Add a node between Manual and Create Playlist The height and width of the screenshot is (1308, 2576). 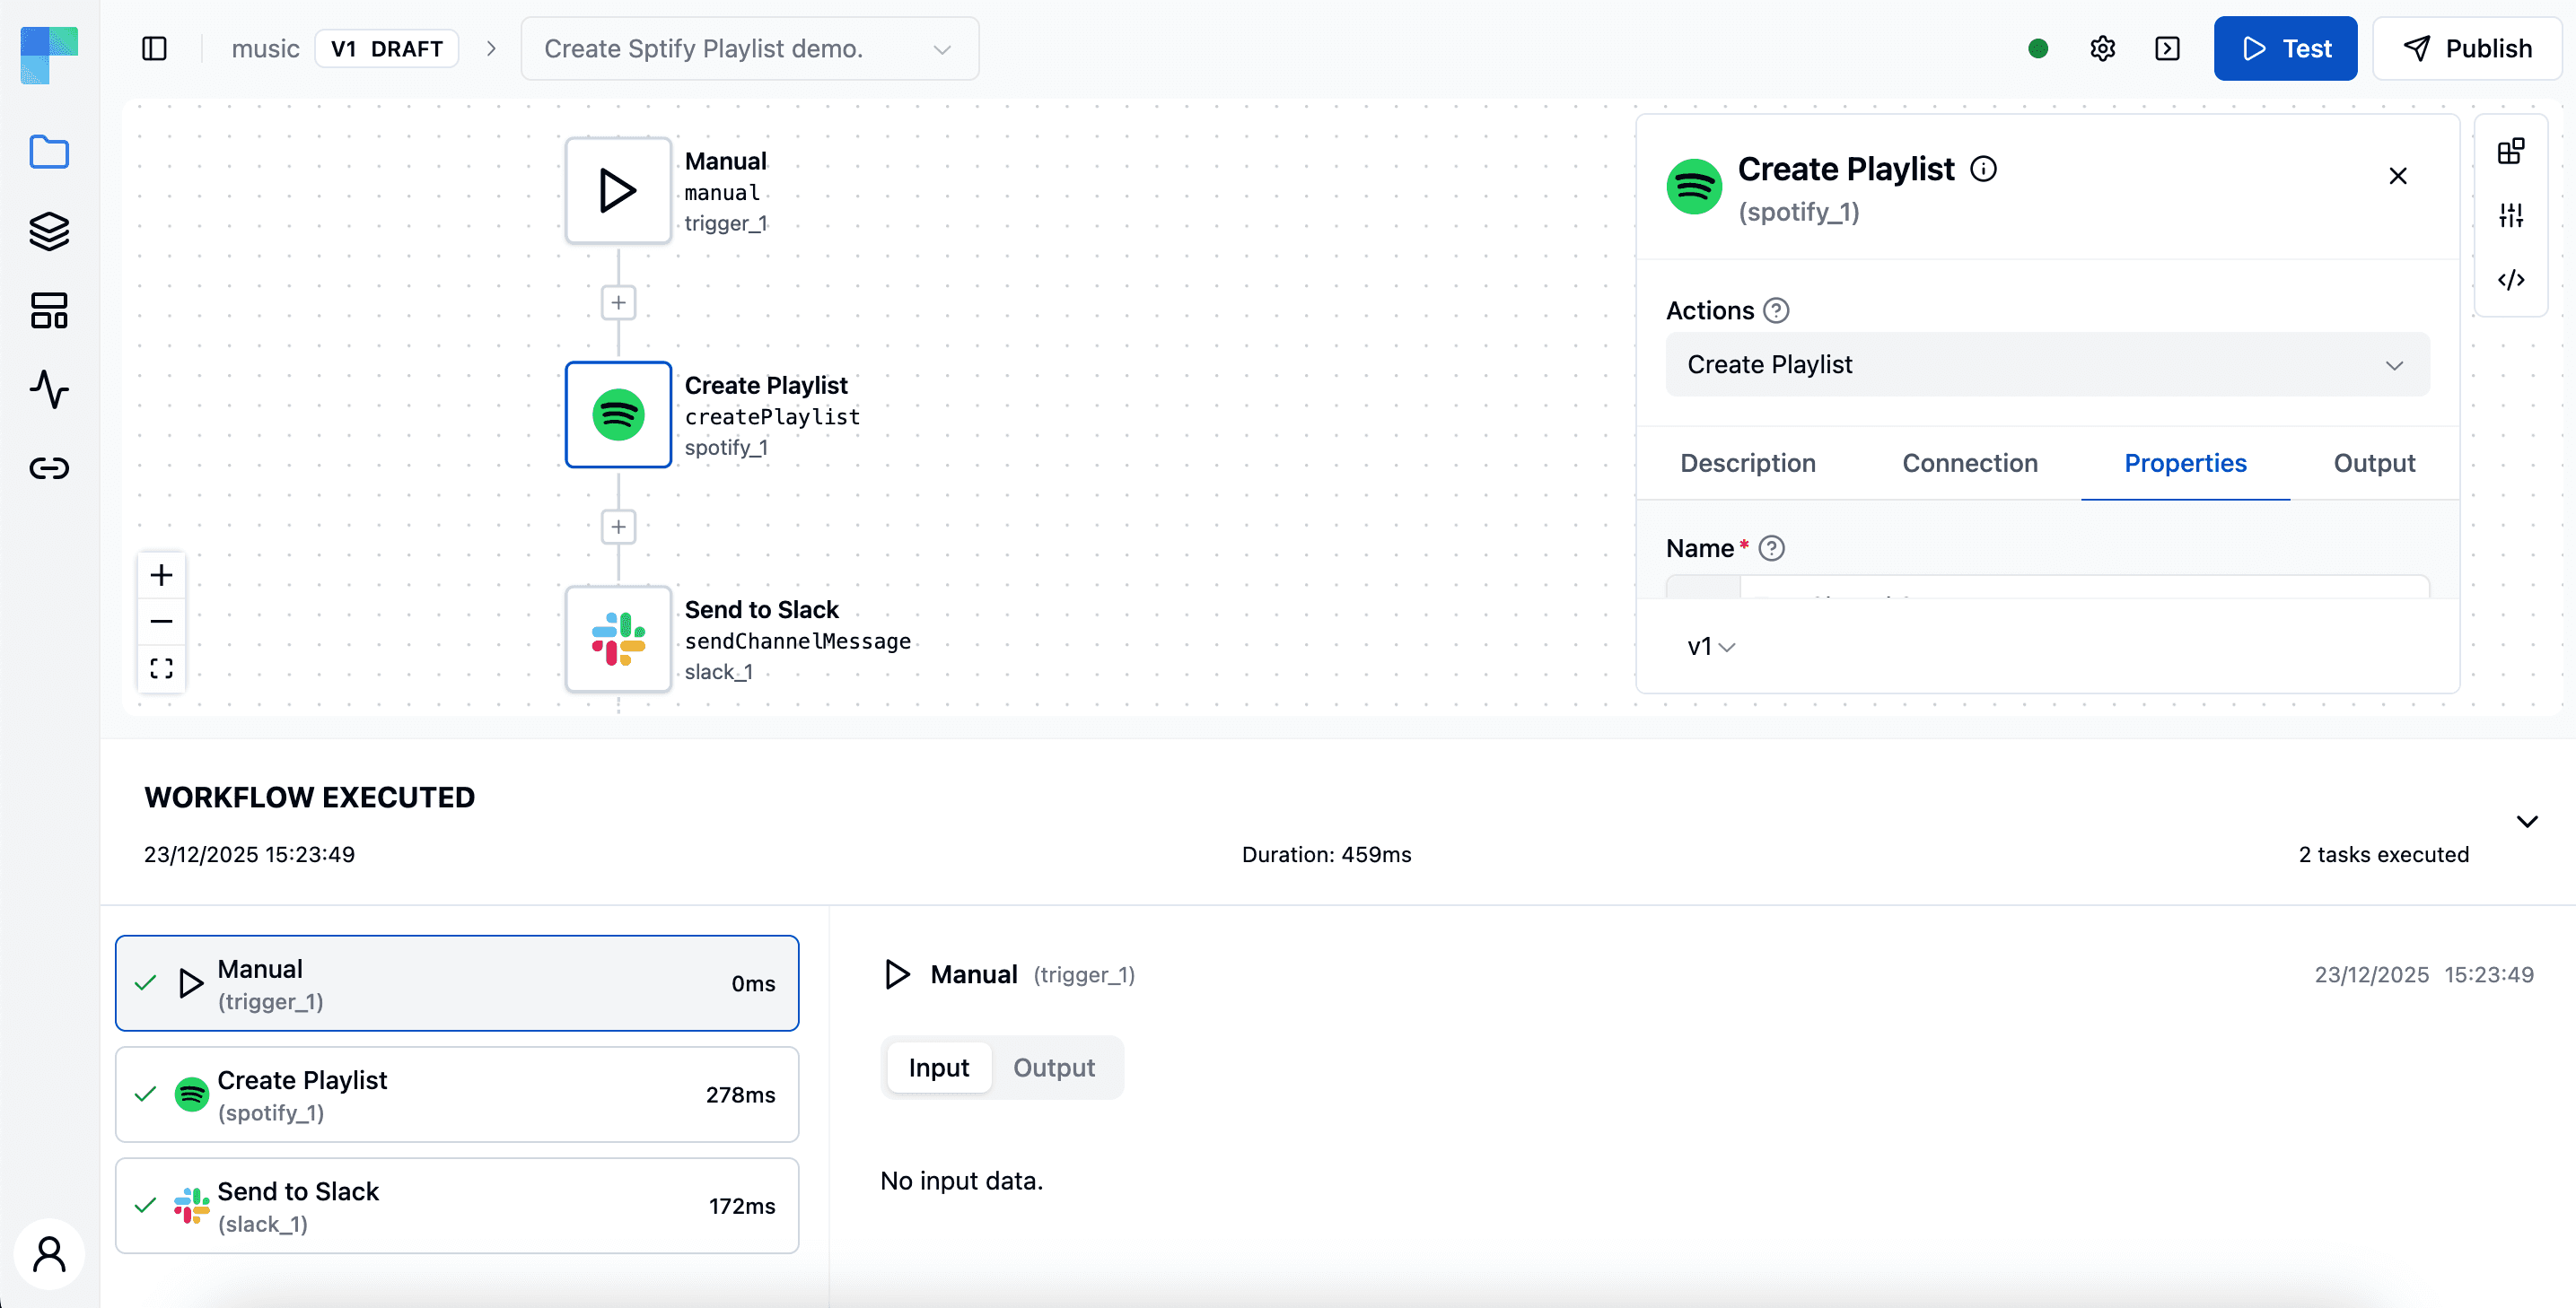[618, 302]
